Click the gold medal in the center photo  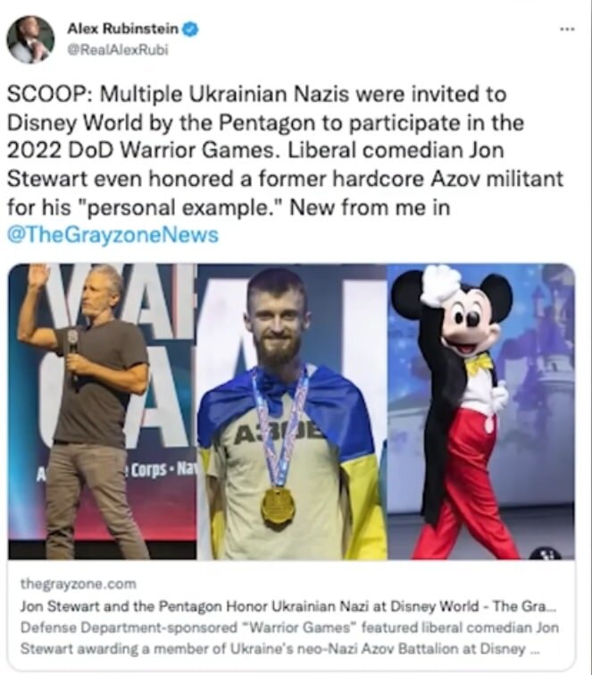coord(279,506)
